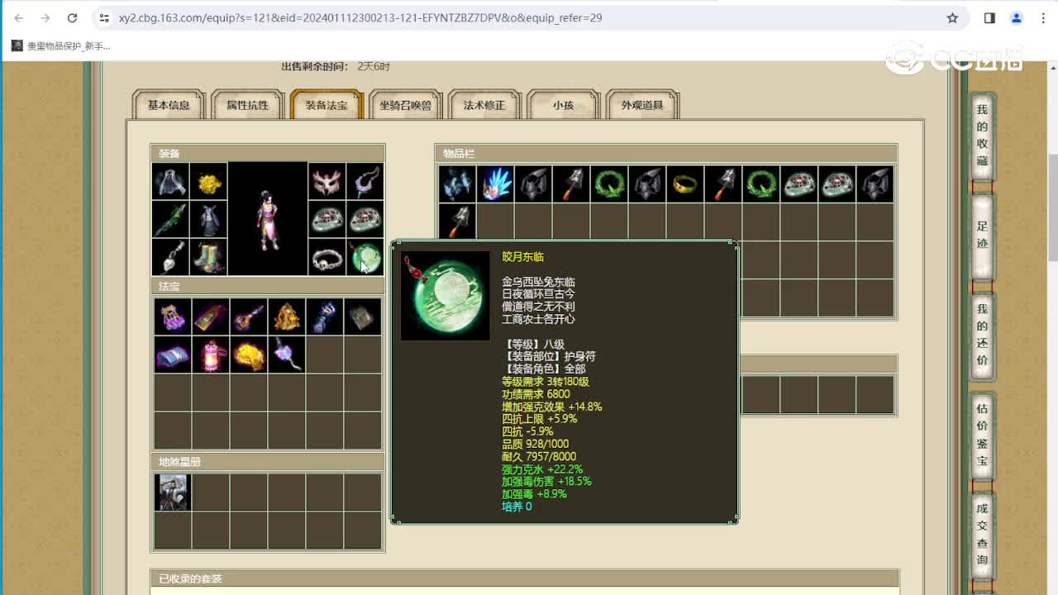Image resolution: width=1058 pixels, height=595 pixels.
Task: Open the 贵重物品保护 bookmark
Action: (x=61, y=46)
